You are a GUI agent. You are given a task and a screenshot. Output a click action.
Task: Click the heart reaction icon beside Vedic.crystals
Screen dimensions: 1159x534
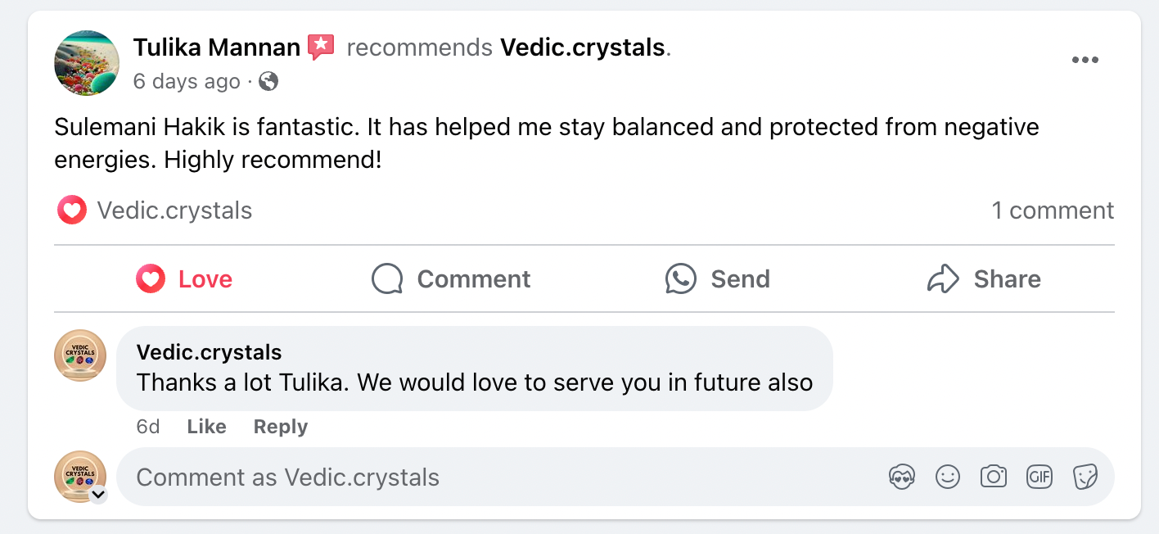coord(72,210)
